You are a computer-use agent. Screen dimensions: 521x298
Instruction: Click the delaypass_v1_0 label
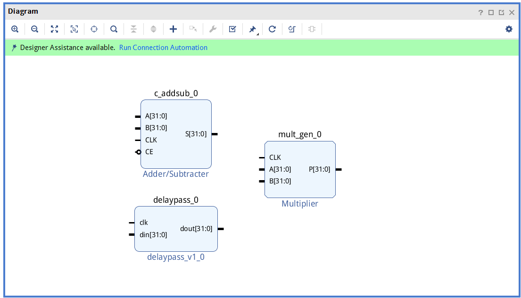[x=176, y=257]
